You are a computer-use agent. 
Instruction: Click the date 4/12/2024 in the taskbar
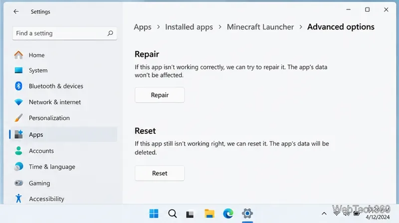[378, 217]
